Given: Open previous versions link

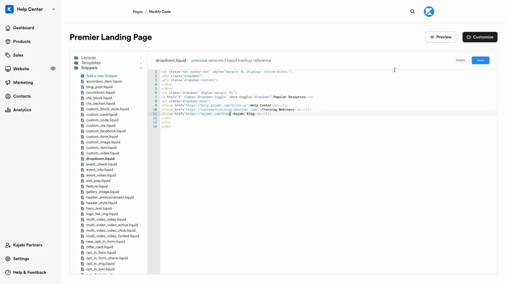Looking at the screenshot, I should click(x=207, y=61).
